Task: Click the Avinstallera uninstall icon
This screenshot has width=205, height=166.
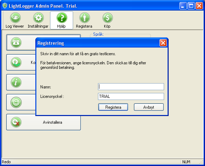Action: 16,122
